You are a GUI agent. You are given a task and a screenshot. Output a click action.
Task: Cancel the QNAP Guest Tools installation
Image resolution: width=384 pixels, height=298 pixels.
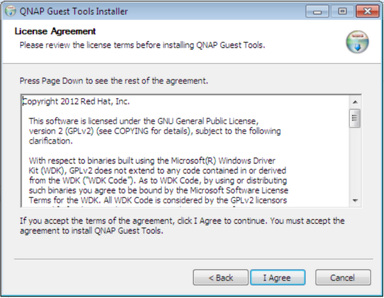click(x=343, y=277)
